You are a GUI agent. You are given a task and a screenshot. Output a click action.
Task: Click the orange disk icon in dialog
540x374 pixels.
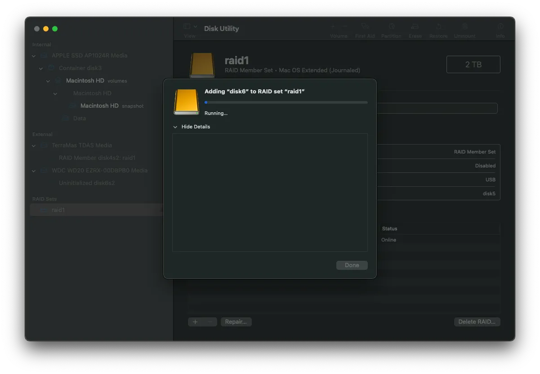coord(186,101)
